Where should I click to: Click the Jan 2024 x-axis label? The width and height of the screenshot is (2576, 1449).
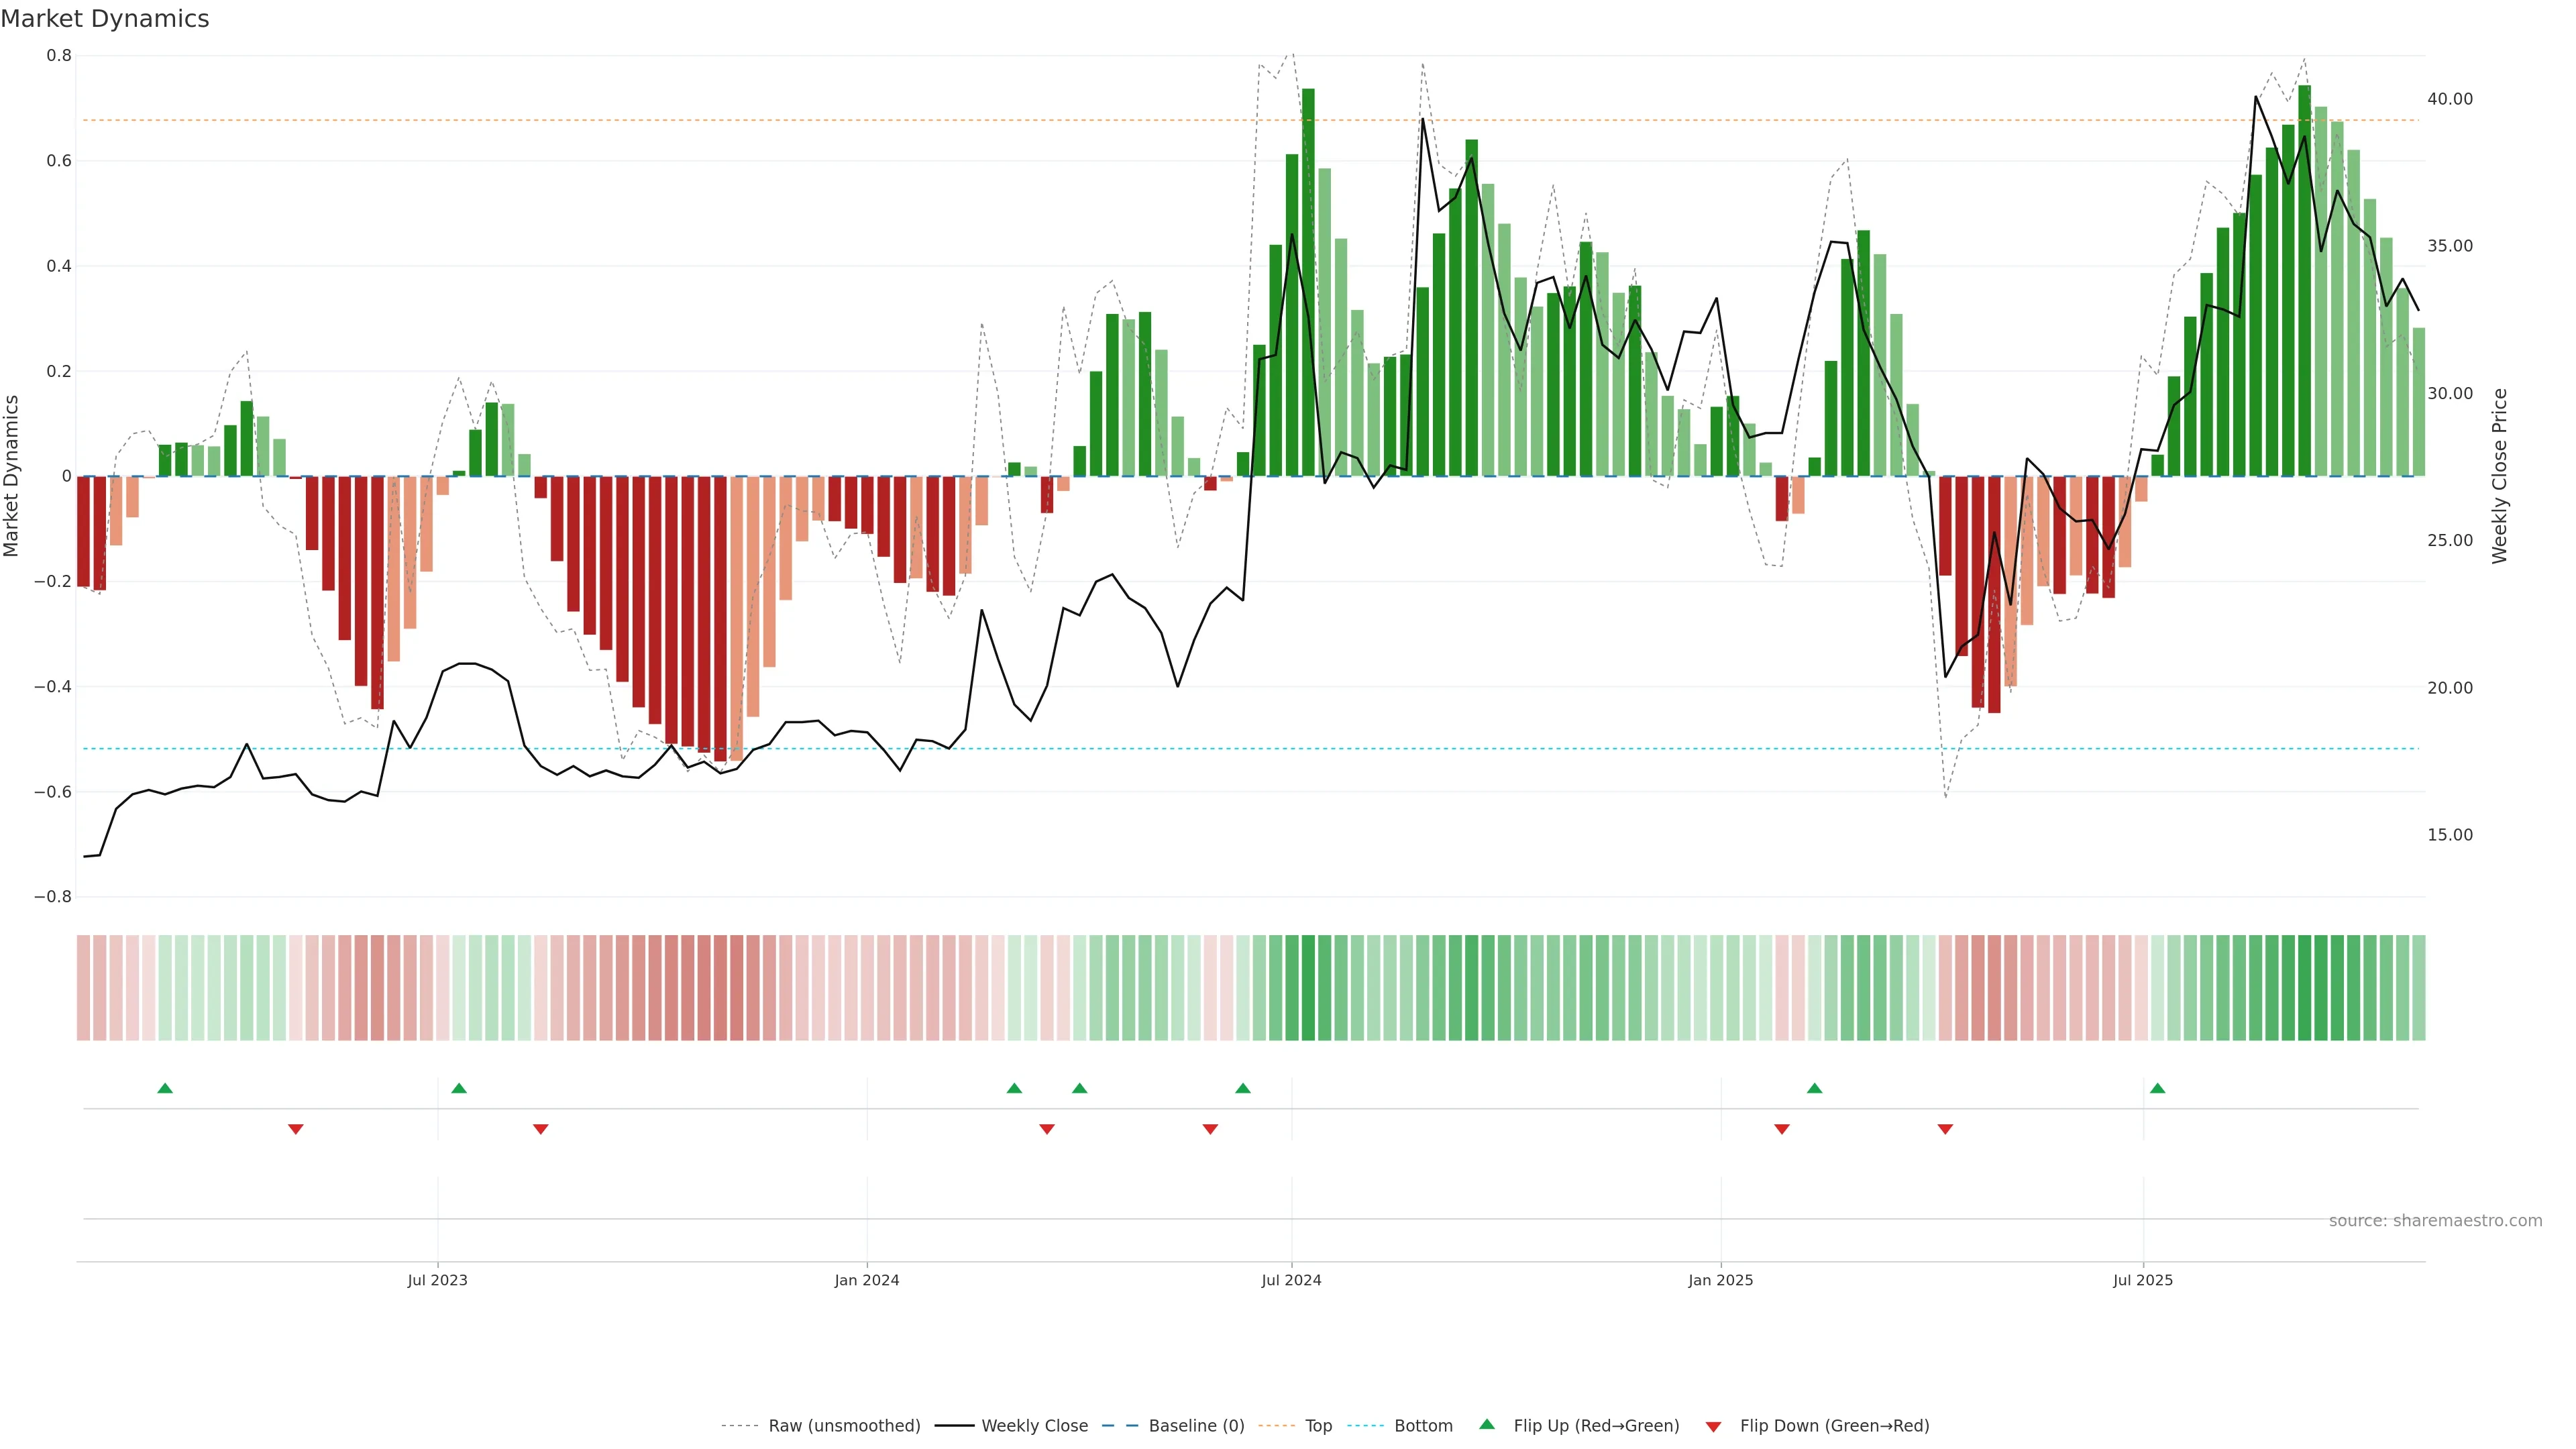coord(867,1280)
